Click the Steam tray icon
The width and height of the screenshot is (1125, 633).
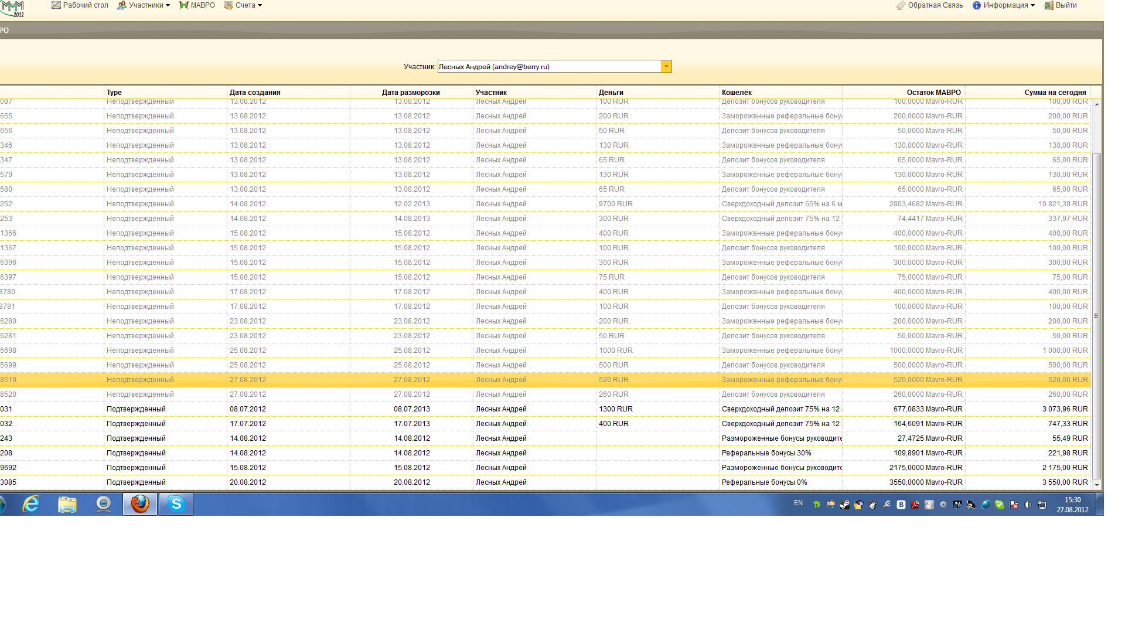[845, 505]
